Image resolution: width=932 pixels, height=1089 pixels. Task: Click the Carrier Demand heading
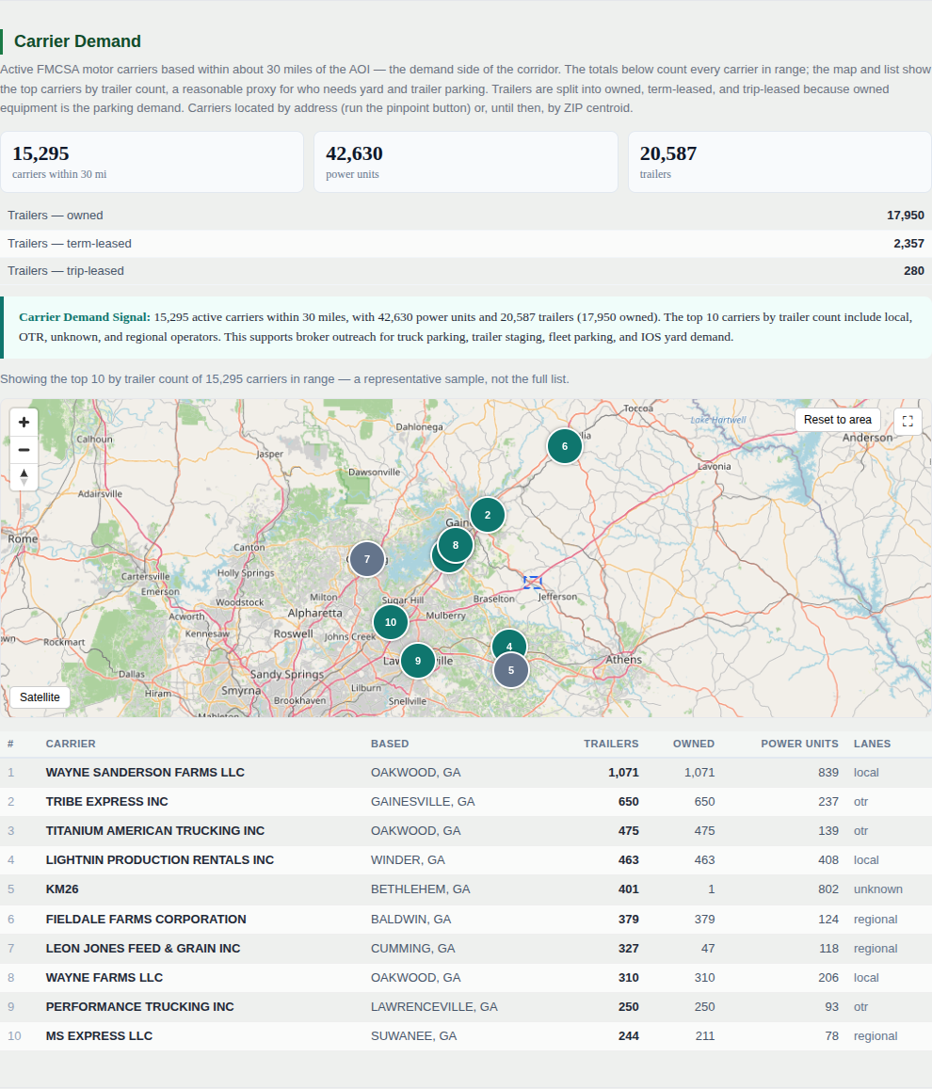78,41
